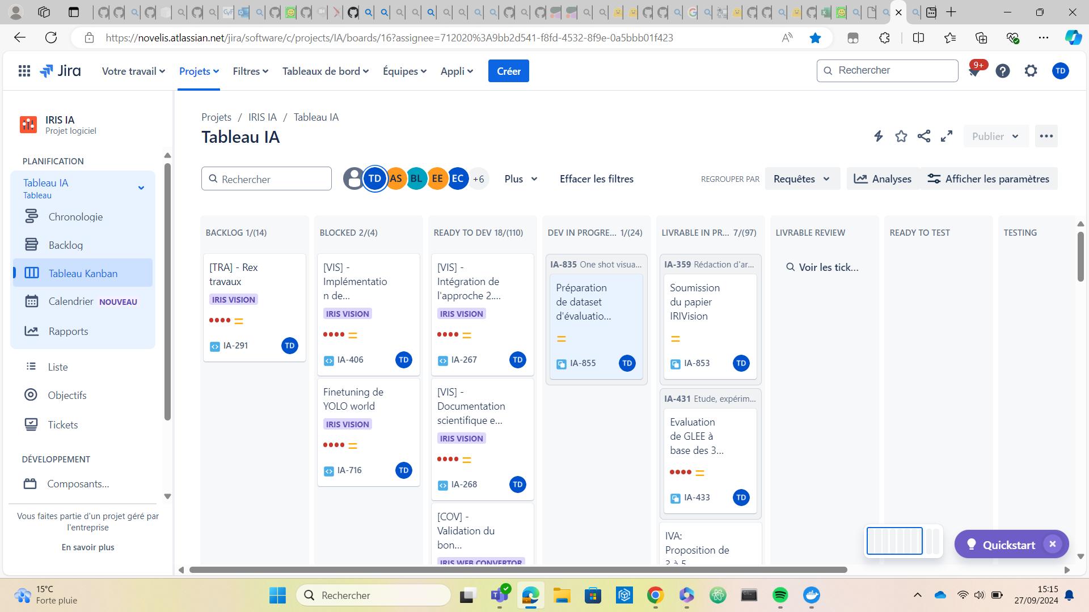Click En savoir plus link
This screenshot has width=1089, height=612.
pyautogui.click(x=88, y=547)
